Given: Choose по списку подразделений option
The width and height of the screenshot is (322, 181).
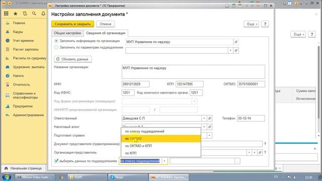Looking at the screenshot, I should [x=161, y=131].
